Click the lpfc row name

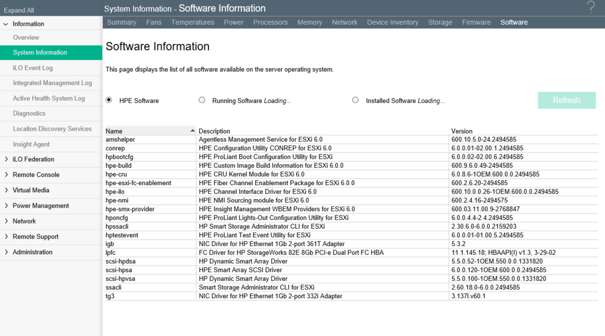click(x=110, y=253)
